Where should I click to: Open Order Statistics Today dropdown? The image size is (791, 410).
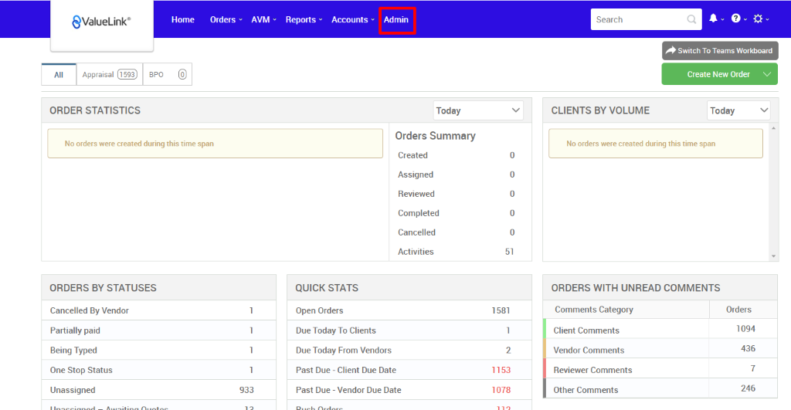click(477, 110)
